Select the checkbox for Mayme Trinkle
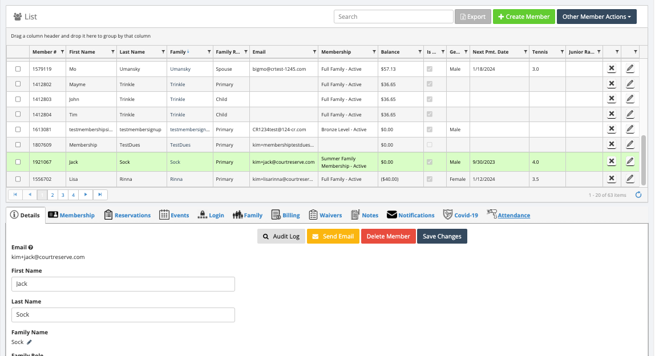Screen dimensions: 655x356 (x=18, y=84)
